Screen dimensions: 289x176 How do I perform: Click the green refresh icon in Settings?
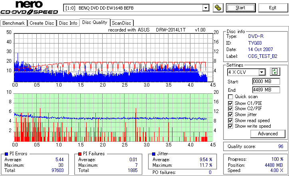275,71
